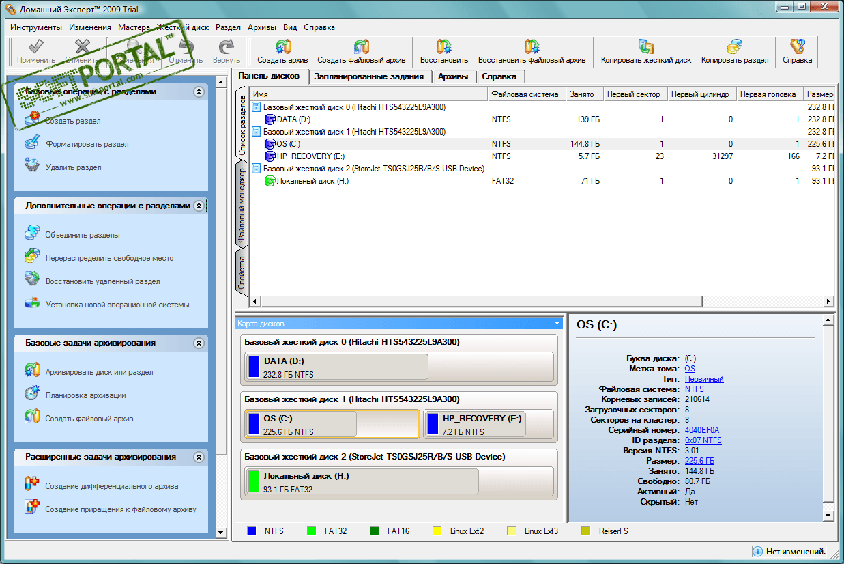The width and height of the screenshot is (844, 564).
Task: Click the partition list horizontal scroll-right arrow
Action: coord(829,301)
